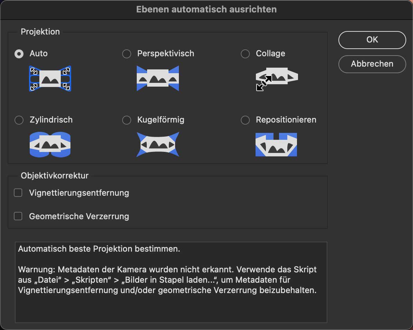
Task: Click the dialog title Ebenen automatisch ausrichten
Action: click(206, 9)
